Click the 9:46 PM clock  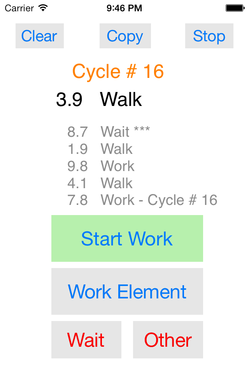(x=124, y=7)
